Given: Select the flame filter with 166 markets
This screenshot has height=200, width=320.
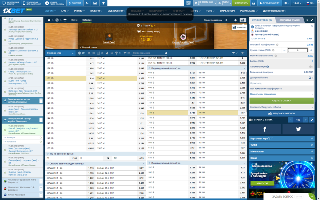Looking at the screenshot, I should tap(107, 53).
